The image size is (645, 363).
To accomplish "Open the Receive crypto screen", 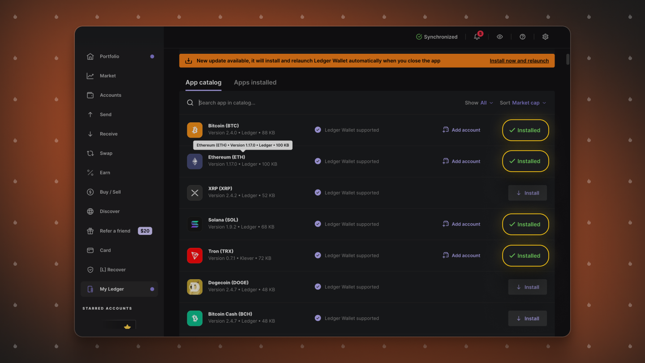I will tap(107, 134).
